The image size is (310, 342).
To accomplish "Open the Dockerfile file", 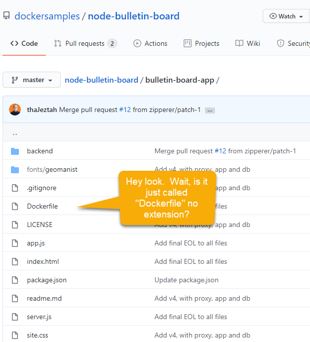I will (x=42, y=206).
